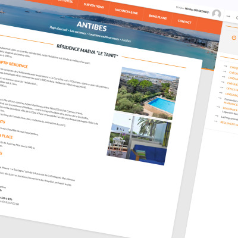The width and height of the screenshot is (238, 238).
Task: Go to Page d'accueil breadcrumb link
Action: tap(58, 29)
